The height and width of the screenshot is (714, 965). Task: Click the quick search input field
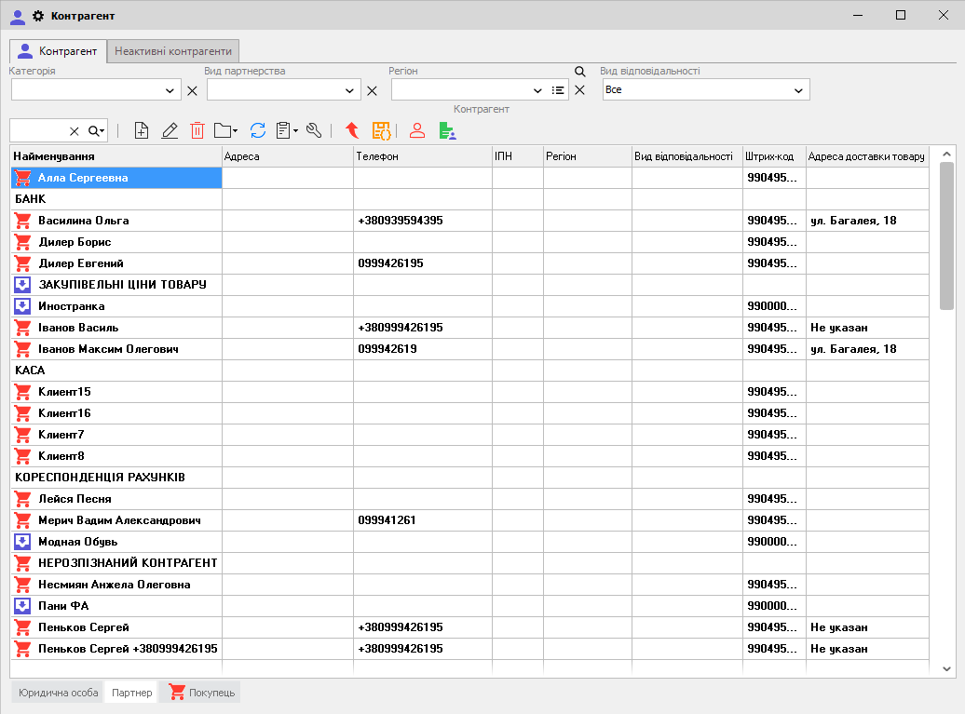click(38, 131)
